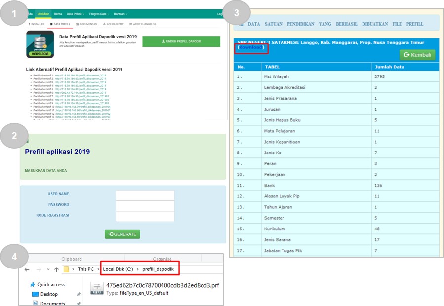Select the Mata Pelajaran table row

(x=336, y=131)
